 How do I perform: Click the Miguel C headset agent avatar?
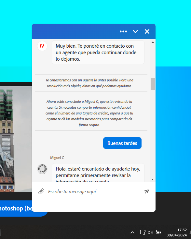pos(42,169)
